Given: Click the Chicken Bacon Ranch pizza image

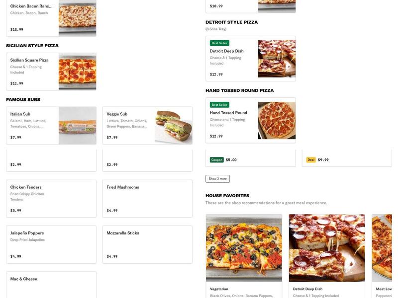Looking at the screenshot, I should (x=77, y=17).
